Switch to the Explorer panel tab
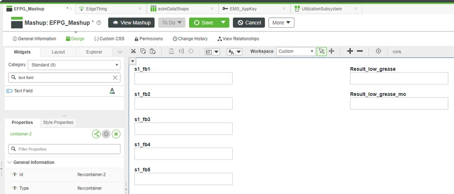Screen dimensions: 454x194 pyautogui.click(x=94, y=52)
